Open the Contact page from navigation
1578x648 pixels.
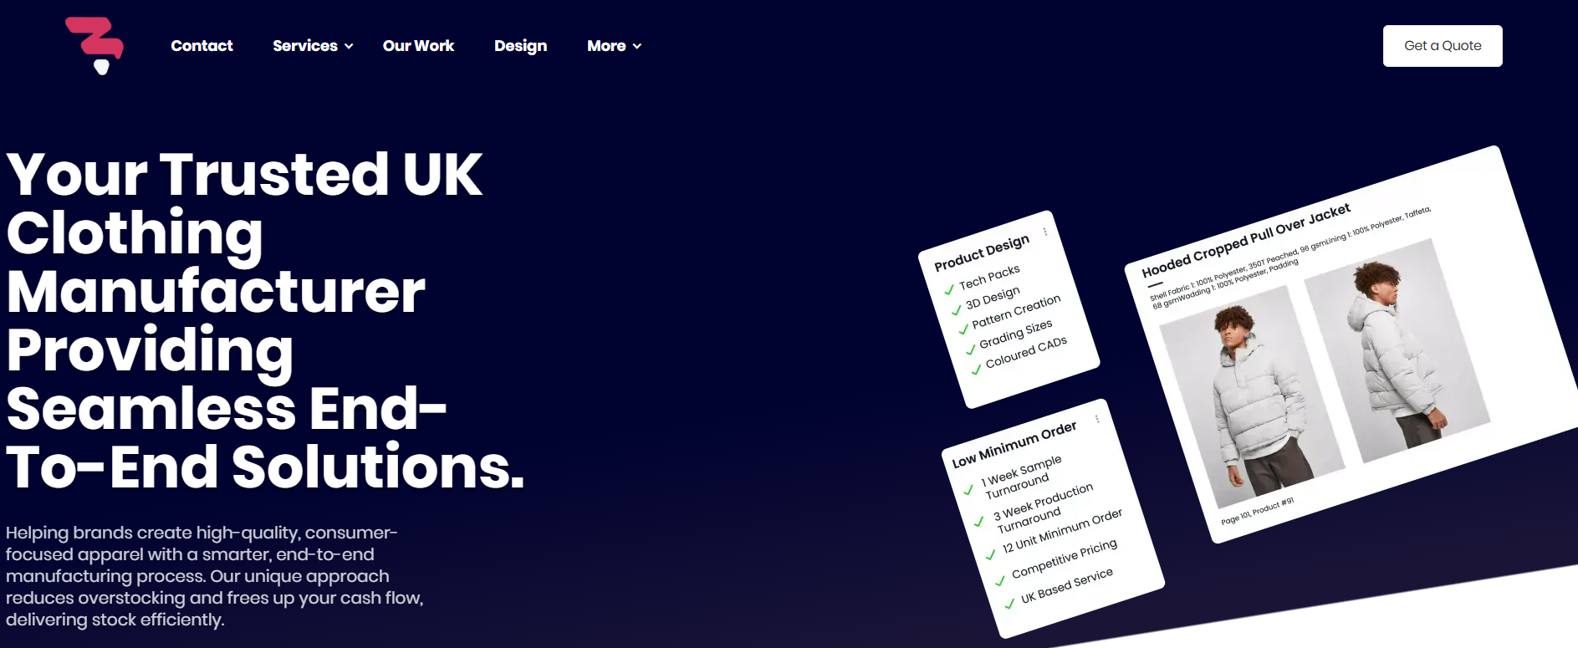202,46
